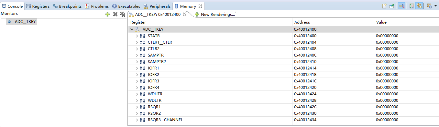This screenshot has height=127, width=439.
Task: Add a memory monitor with green plus
Action: pos(108,14)
